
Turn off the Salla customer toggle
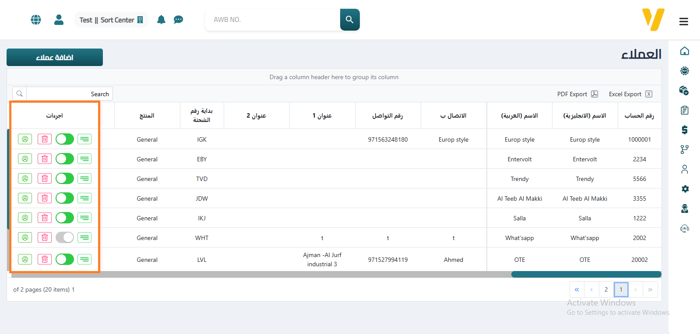65,218
